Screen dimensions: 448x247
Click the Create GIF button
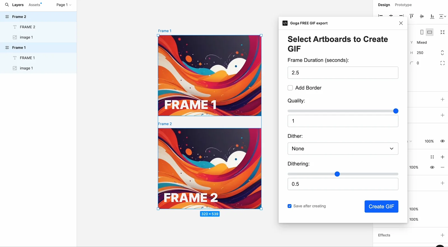click(381, 206)
